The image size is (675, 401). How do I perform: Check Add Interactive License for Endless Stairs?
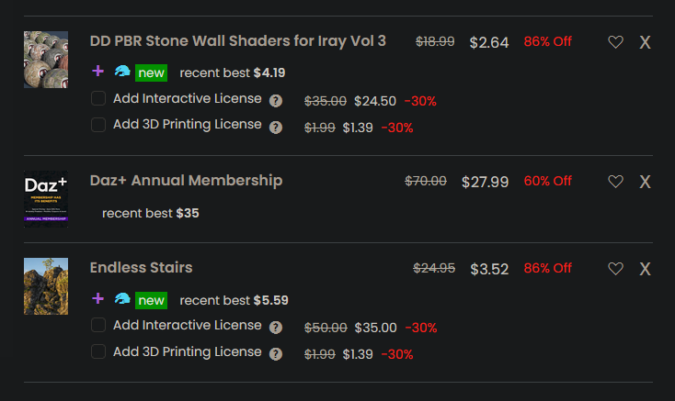[98, 326]
